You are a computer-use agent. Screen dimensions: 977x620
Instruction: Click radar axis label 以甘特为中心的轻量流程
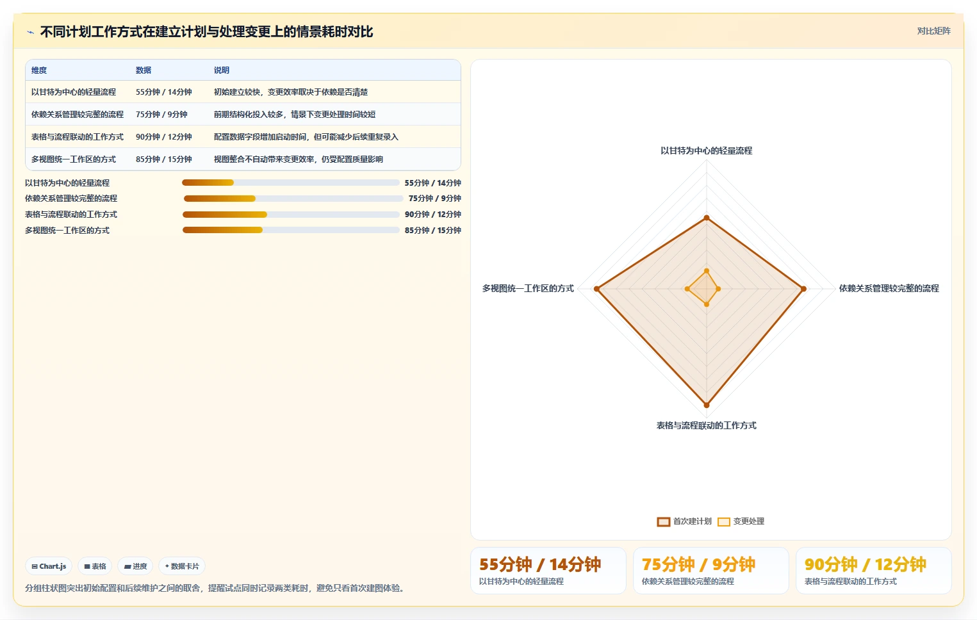(707, 151)
